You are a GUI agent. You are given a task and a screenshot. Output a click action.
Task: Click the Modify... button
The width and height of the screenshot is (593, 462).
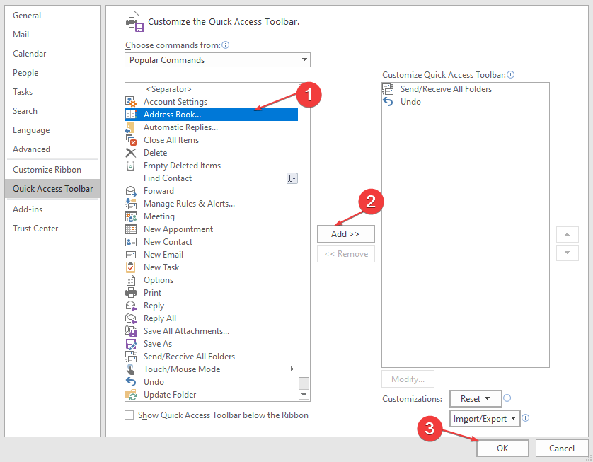click(408, 379)
